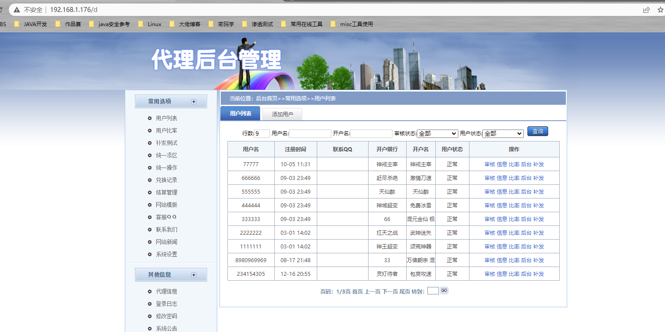Open the 用户状态 dropdown
This screenshot has width=665, height=332.
pyautogui.click(x=503, y=134)
